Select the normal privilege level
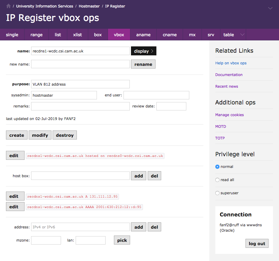The image size is (279, 261). coord(217,167)
